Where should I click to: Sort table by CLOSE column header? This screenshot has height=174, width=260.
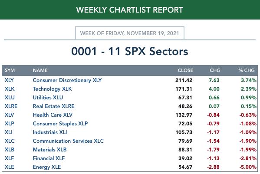(185, 70)
